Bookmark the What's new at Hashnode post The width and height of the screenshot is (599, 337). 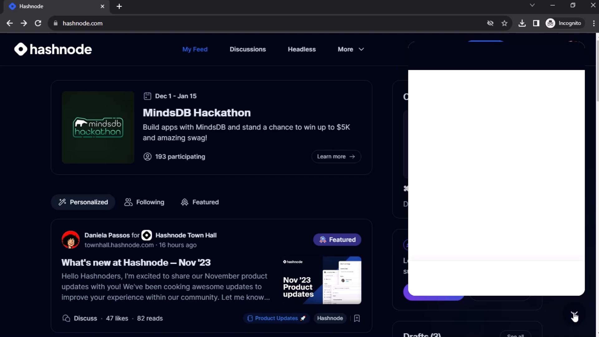[x=357, y=318]
